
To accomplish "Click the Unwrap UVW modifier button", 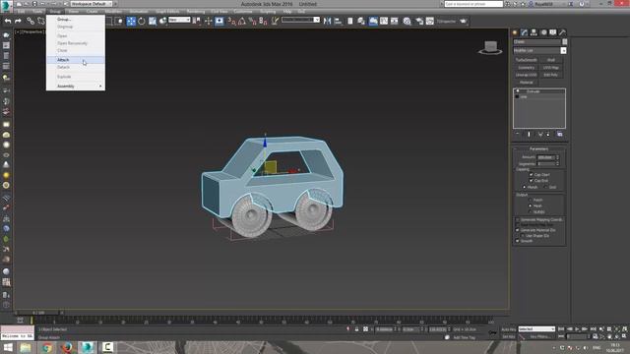I will click(x=526, y=75).
